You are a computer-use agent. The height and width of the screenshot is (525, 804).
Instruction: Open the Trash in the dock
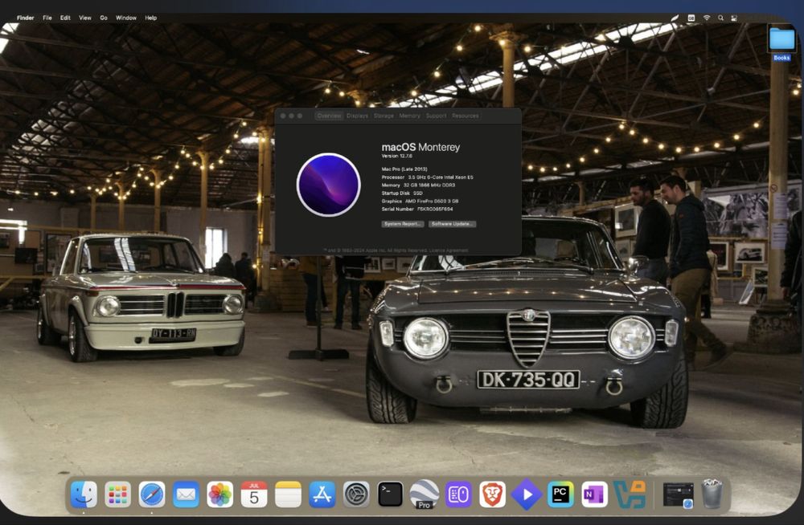tap(712, 494)
